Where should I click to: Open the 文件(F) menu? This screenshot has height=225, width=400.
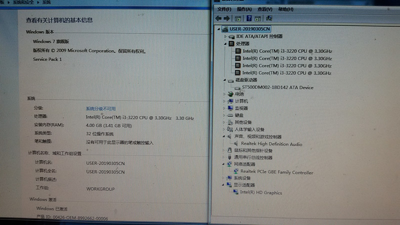(x=224, y=9)
